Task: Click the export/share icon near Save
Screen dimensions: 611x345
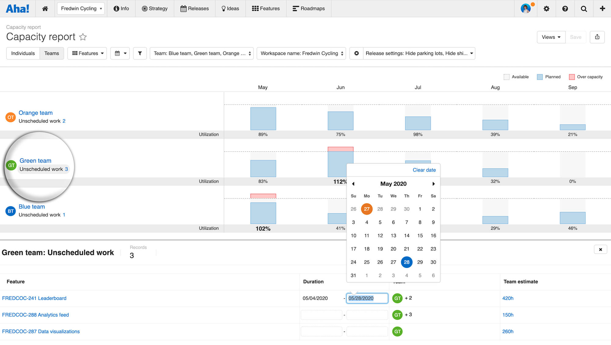Action: [x=597, y=37]
